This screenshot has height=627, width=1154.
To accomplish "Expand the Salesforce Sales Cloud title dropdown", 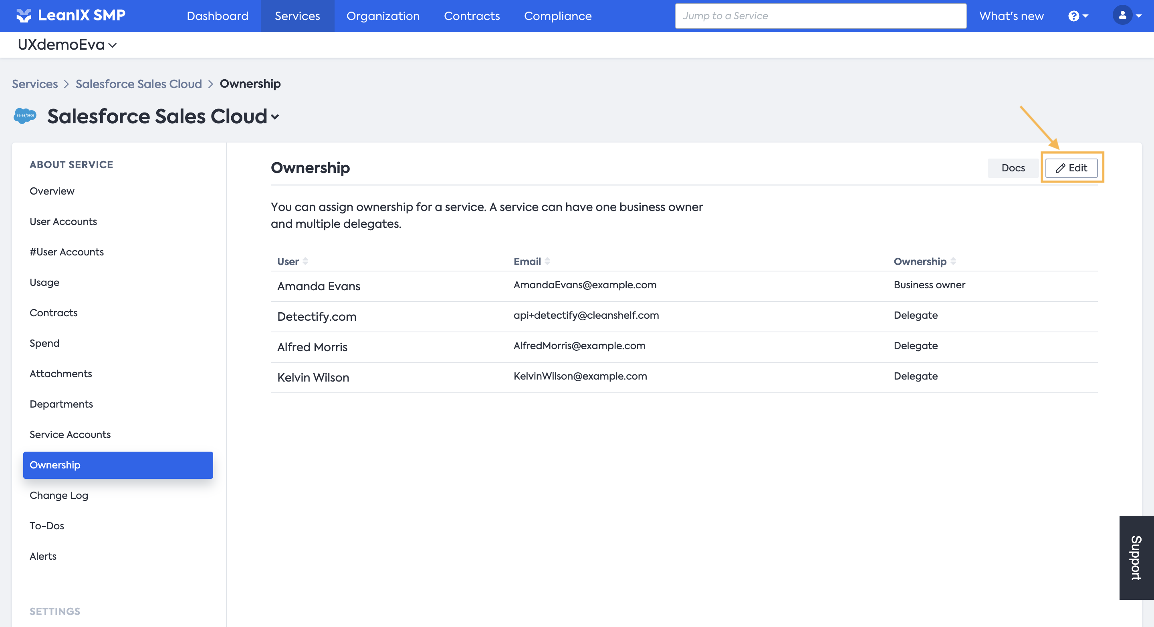I will pyautogui.click(x=275, y=117).
